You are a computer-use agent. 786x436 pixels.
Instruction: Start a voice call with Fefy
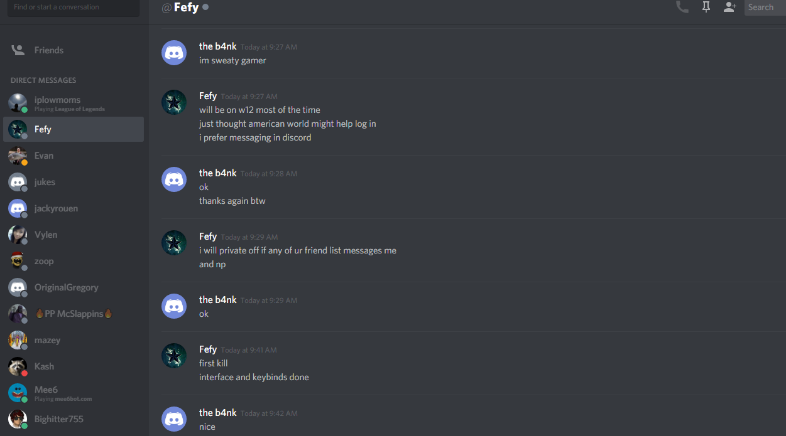pos(682,8)
